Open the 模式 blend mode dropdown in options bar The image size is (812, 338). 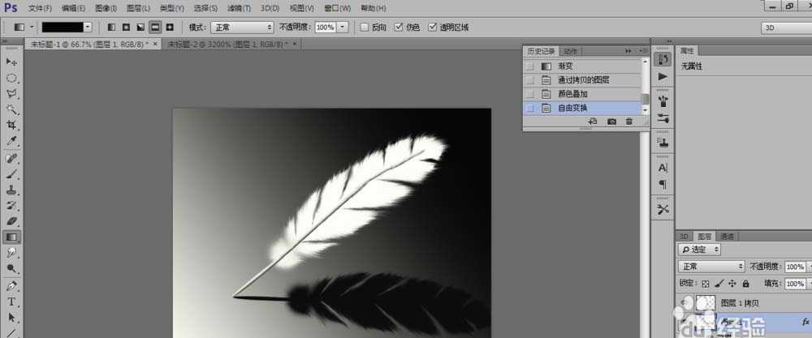242,27
